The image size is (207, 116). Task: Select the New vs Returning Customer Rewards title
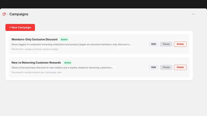point(36,62)
